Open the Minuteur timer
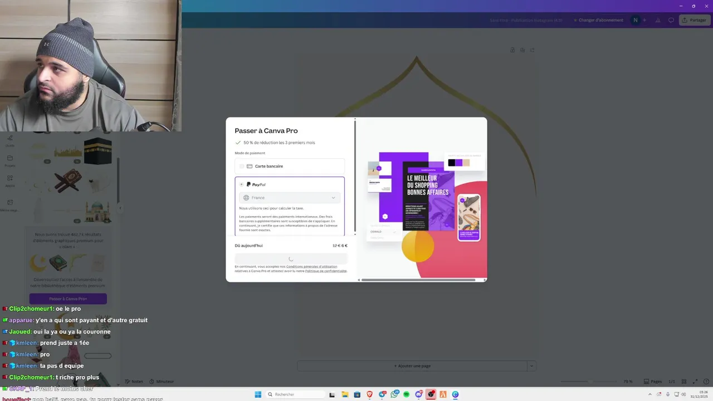Viewport: 713px width, 401px height. click(x=162, y=382)
